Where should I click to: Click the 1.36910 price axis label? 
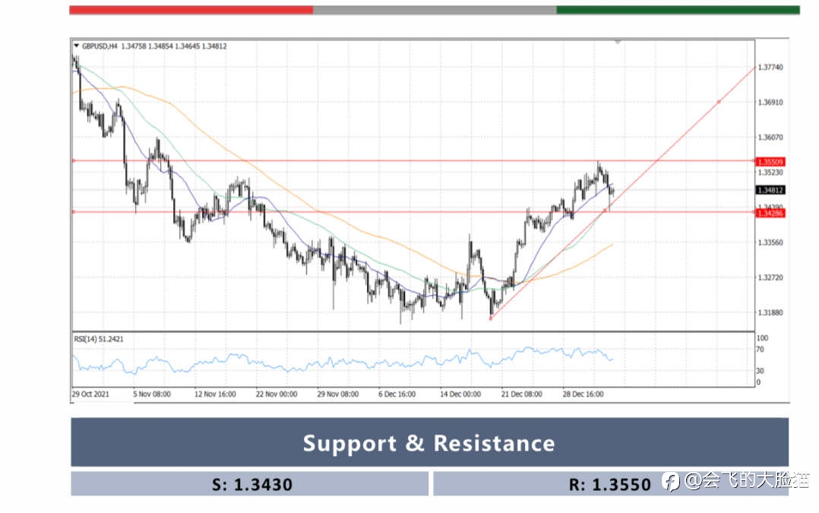point(770,103)
